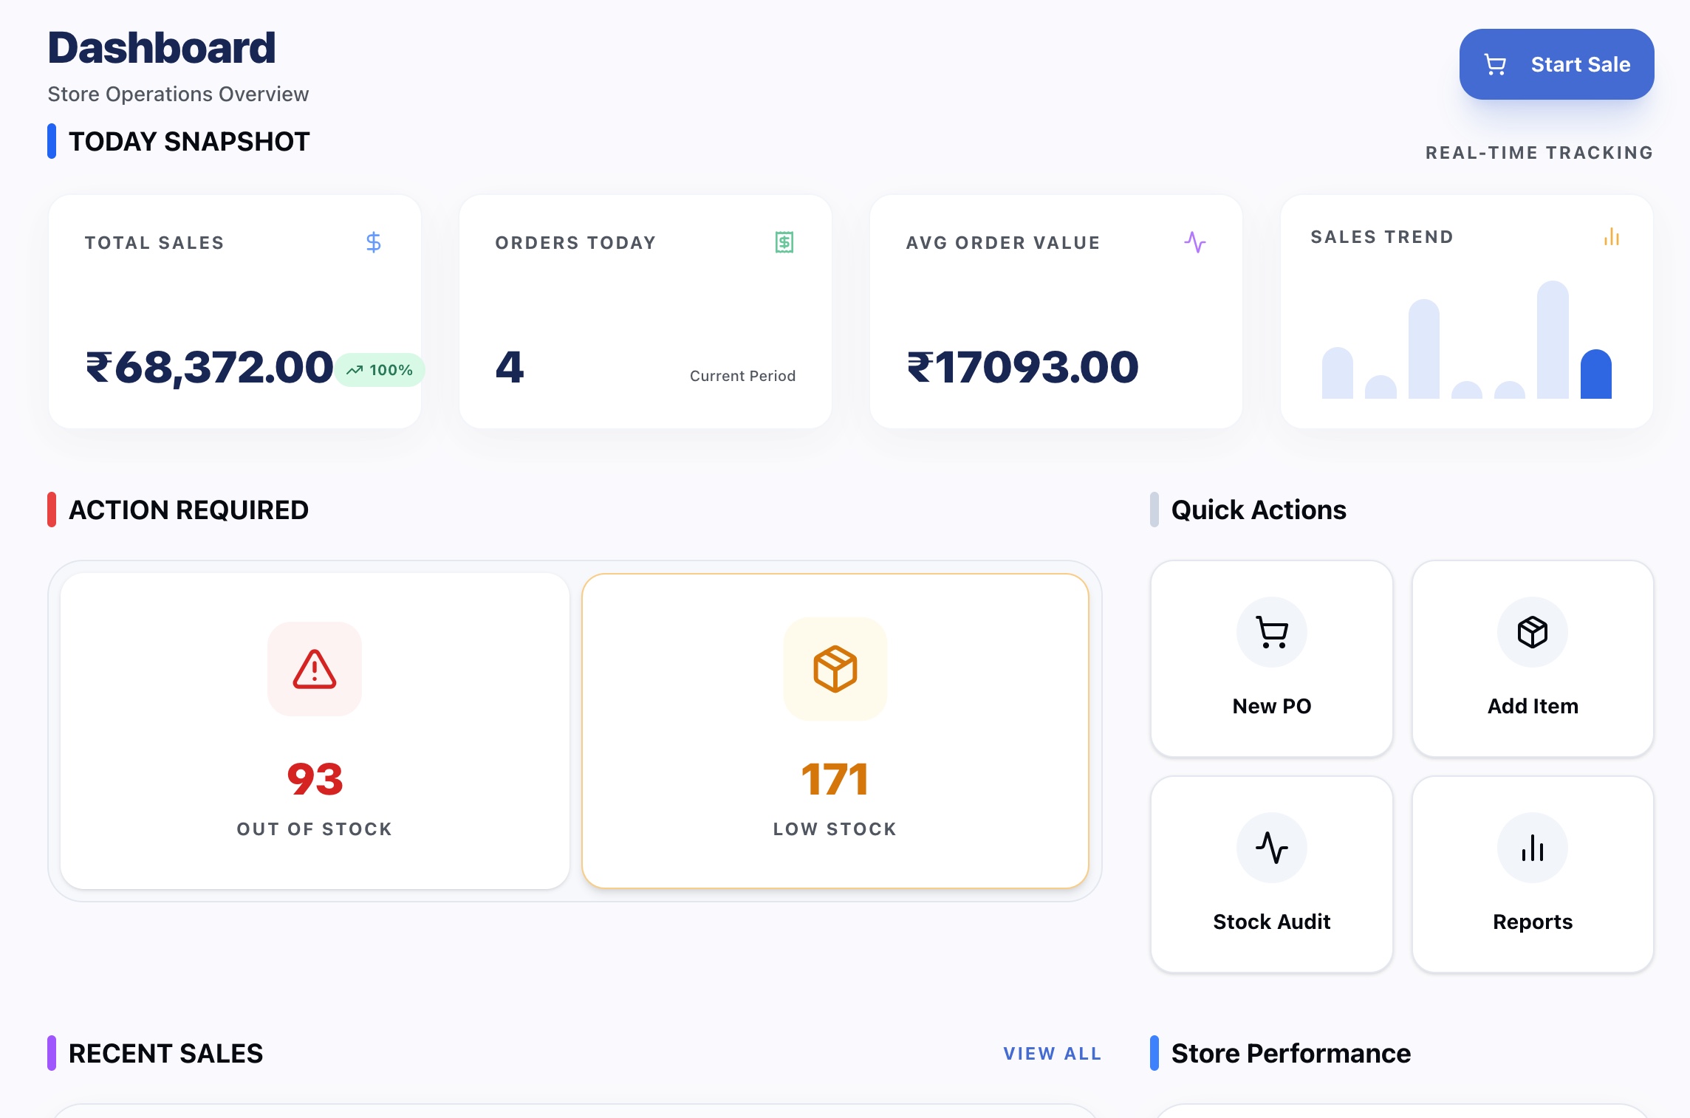Click the Add Item package icon
Image resolution: width=1690 pixels, height=1118 pixels.
coord(1532,631)
